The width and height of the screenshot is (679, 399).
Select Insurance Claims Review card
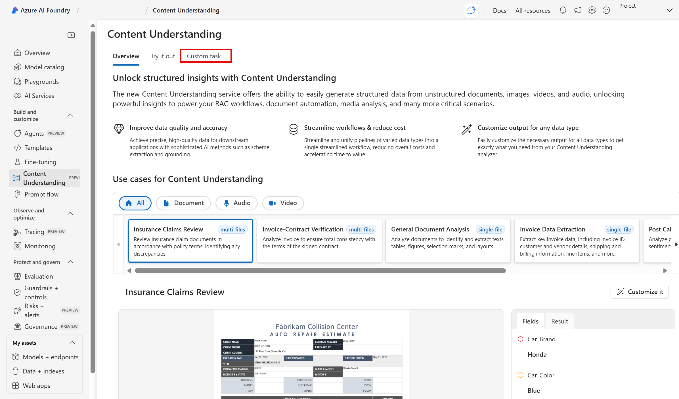coord(190,241)
